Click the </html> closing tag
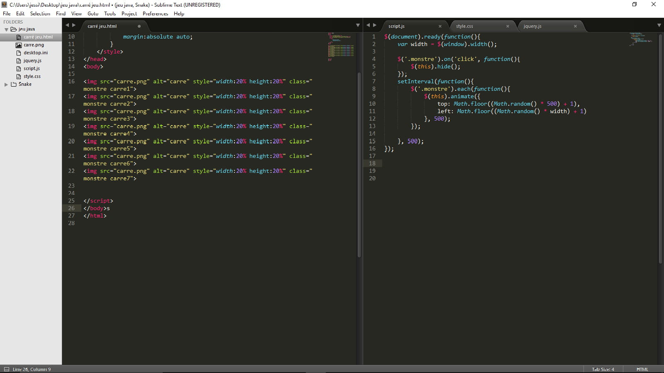Screen dimensions: 664x373 (95, 216)
